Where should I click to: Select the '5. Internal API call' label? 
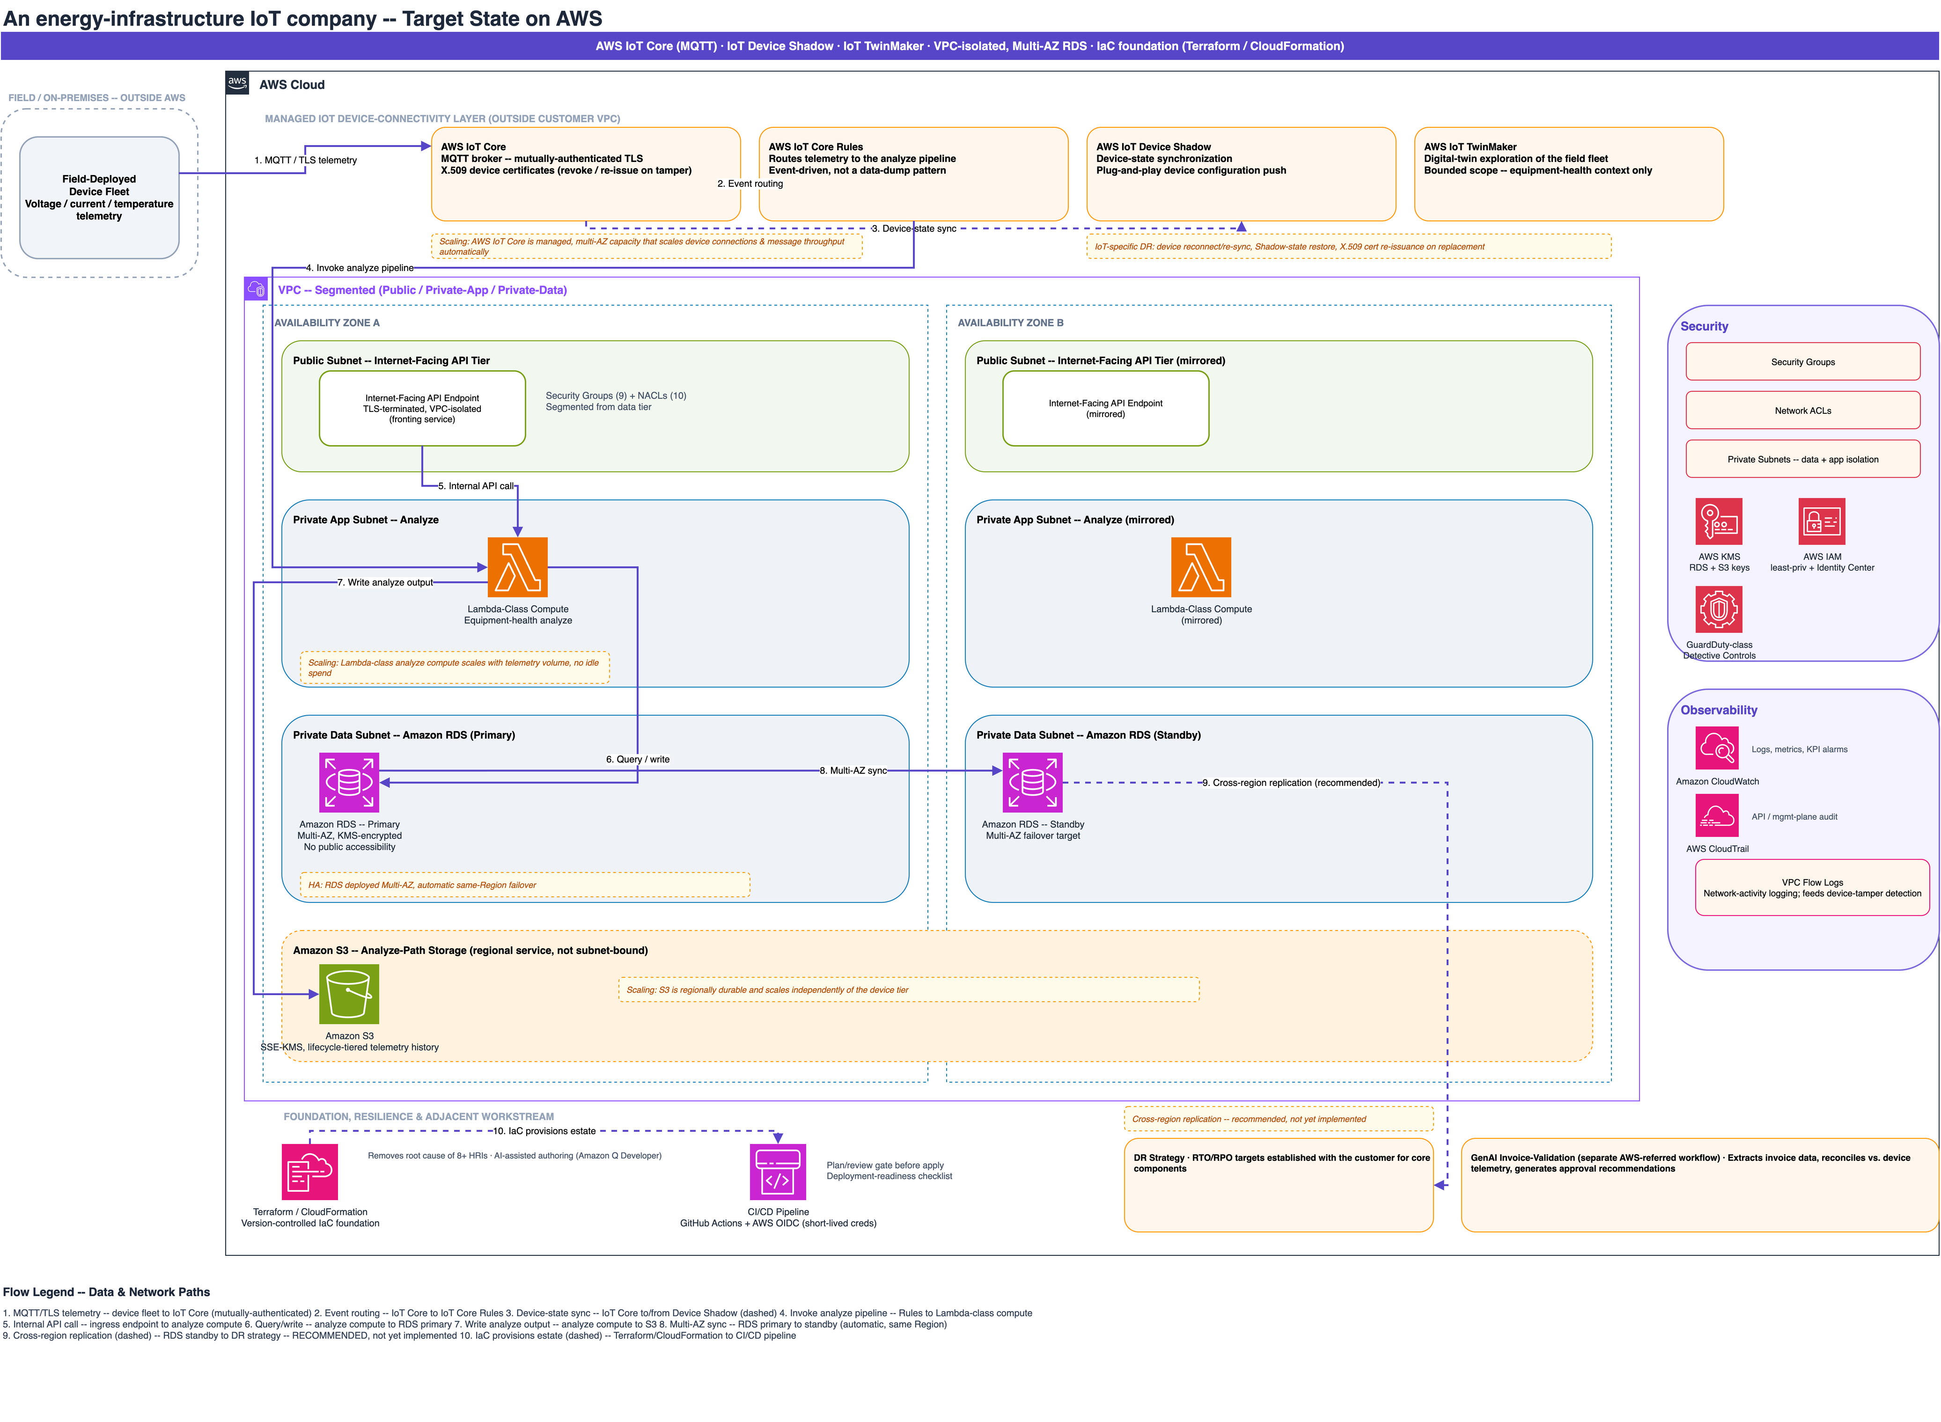(x=475, y=485)
